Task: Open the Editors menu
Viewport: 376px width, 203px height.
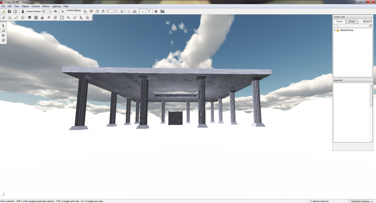Action: tap(46, 6)
